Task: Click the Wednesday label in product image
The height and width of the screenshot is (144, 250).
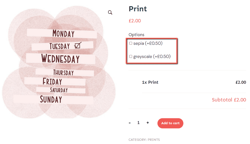Action: tap(60, 59)
